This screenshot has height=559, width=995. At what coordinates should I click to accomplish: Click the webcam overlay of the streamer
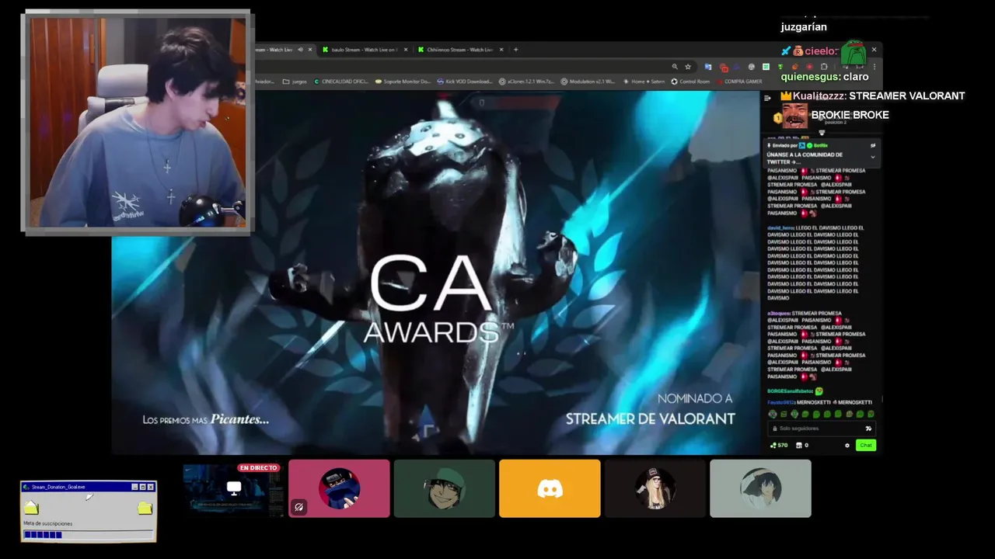pyautogui.click(x=137, y=122)
